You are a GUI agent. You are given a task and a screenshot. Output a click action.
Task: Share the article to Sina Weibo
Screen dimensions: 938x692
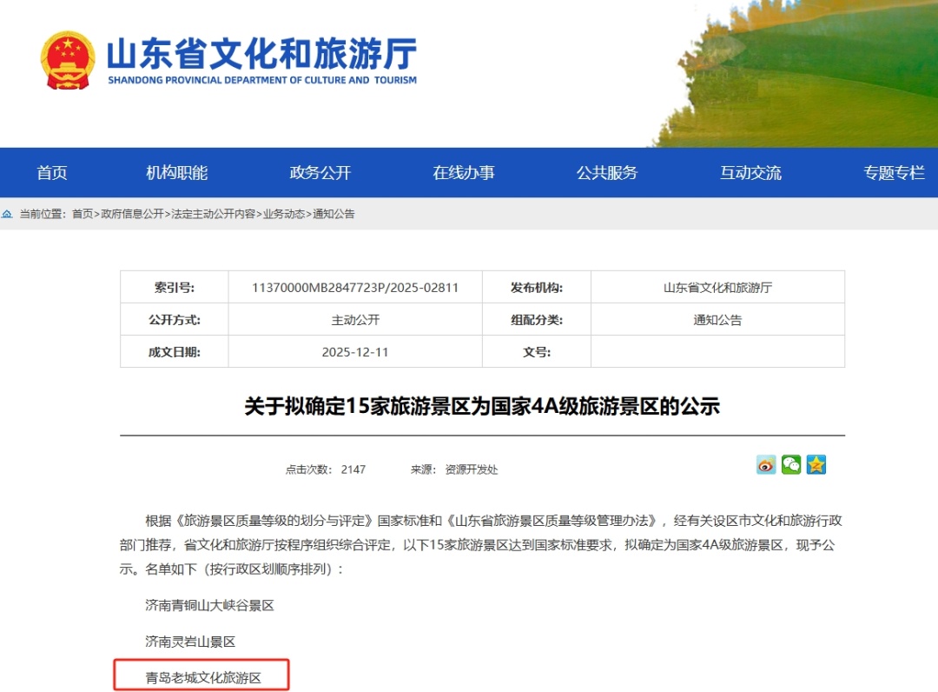click(766, 465)
